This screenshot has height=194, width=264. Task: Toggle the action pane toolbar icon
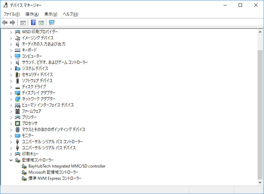click(x=41, y=22)
